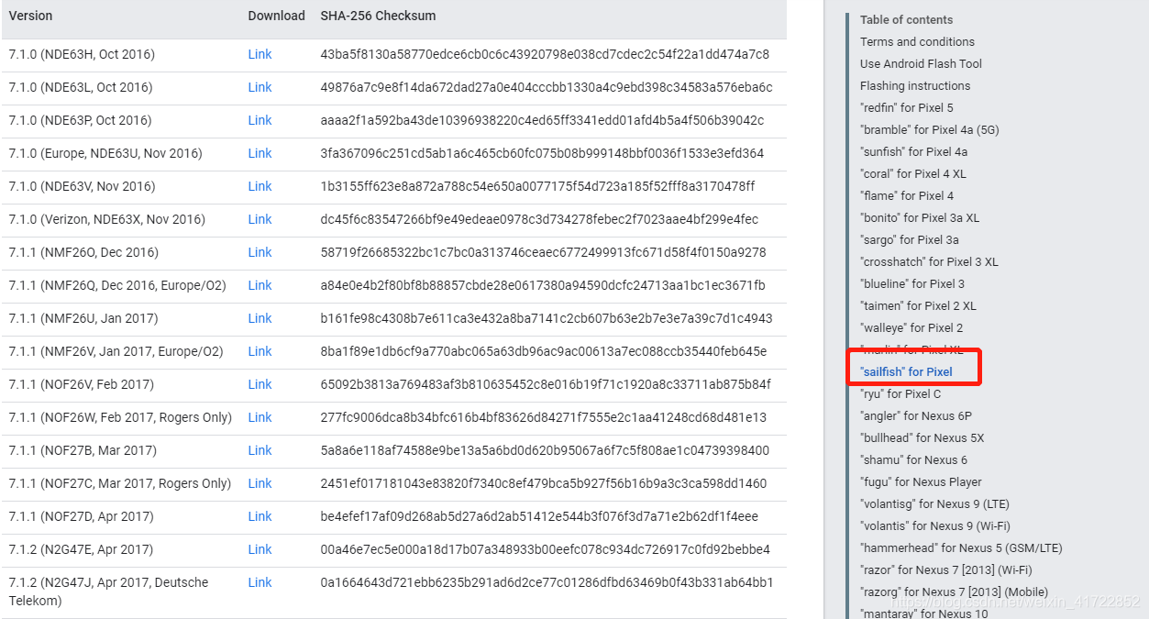Select checksum starting with a84e0e4b2f80bf8b
1149x619 pixels.
(x=543, y=285)
